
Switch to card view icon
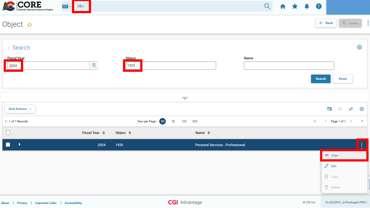[329, 109]
